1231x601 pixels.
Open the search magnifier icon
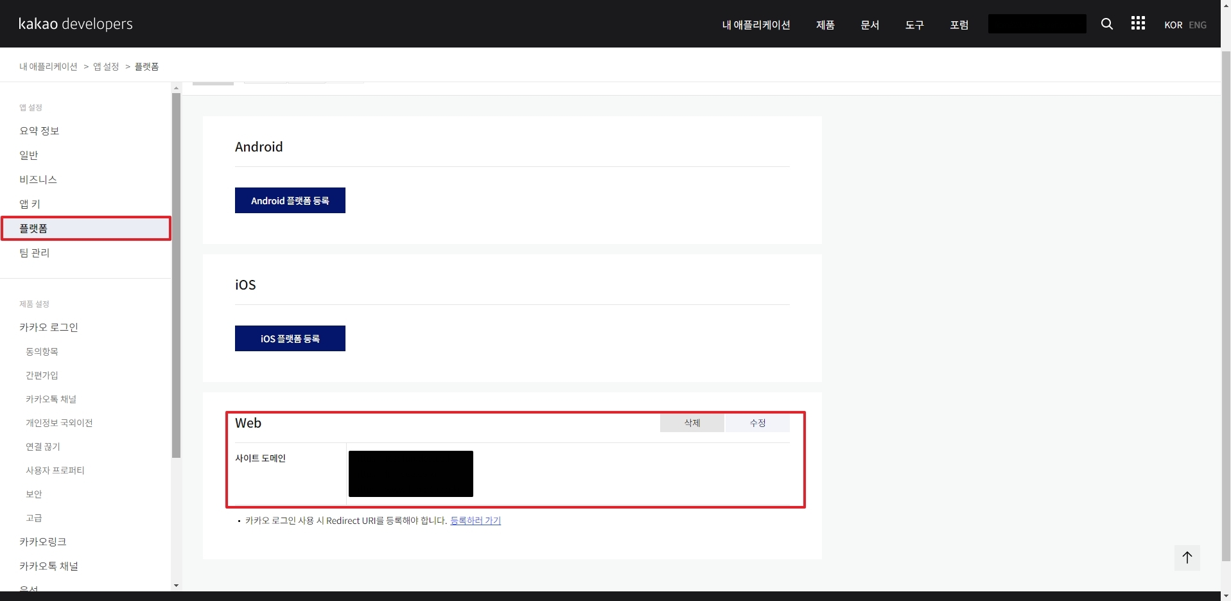click(1106, 24)
